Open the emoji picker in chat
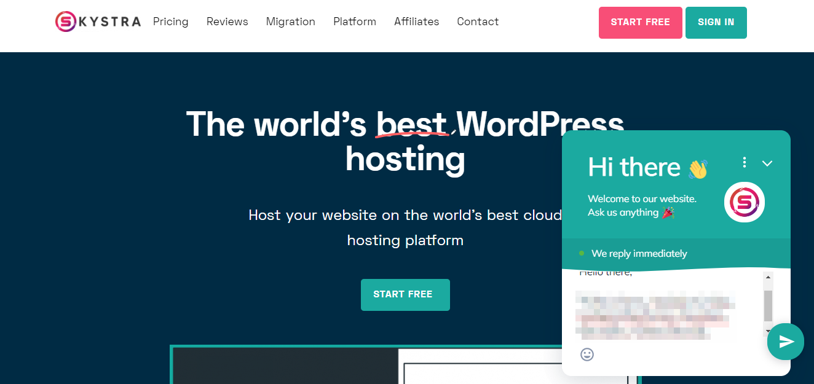Viewport: 814px width, 384px height. coord(587,354)
